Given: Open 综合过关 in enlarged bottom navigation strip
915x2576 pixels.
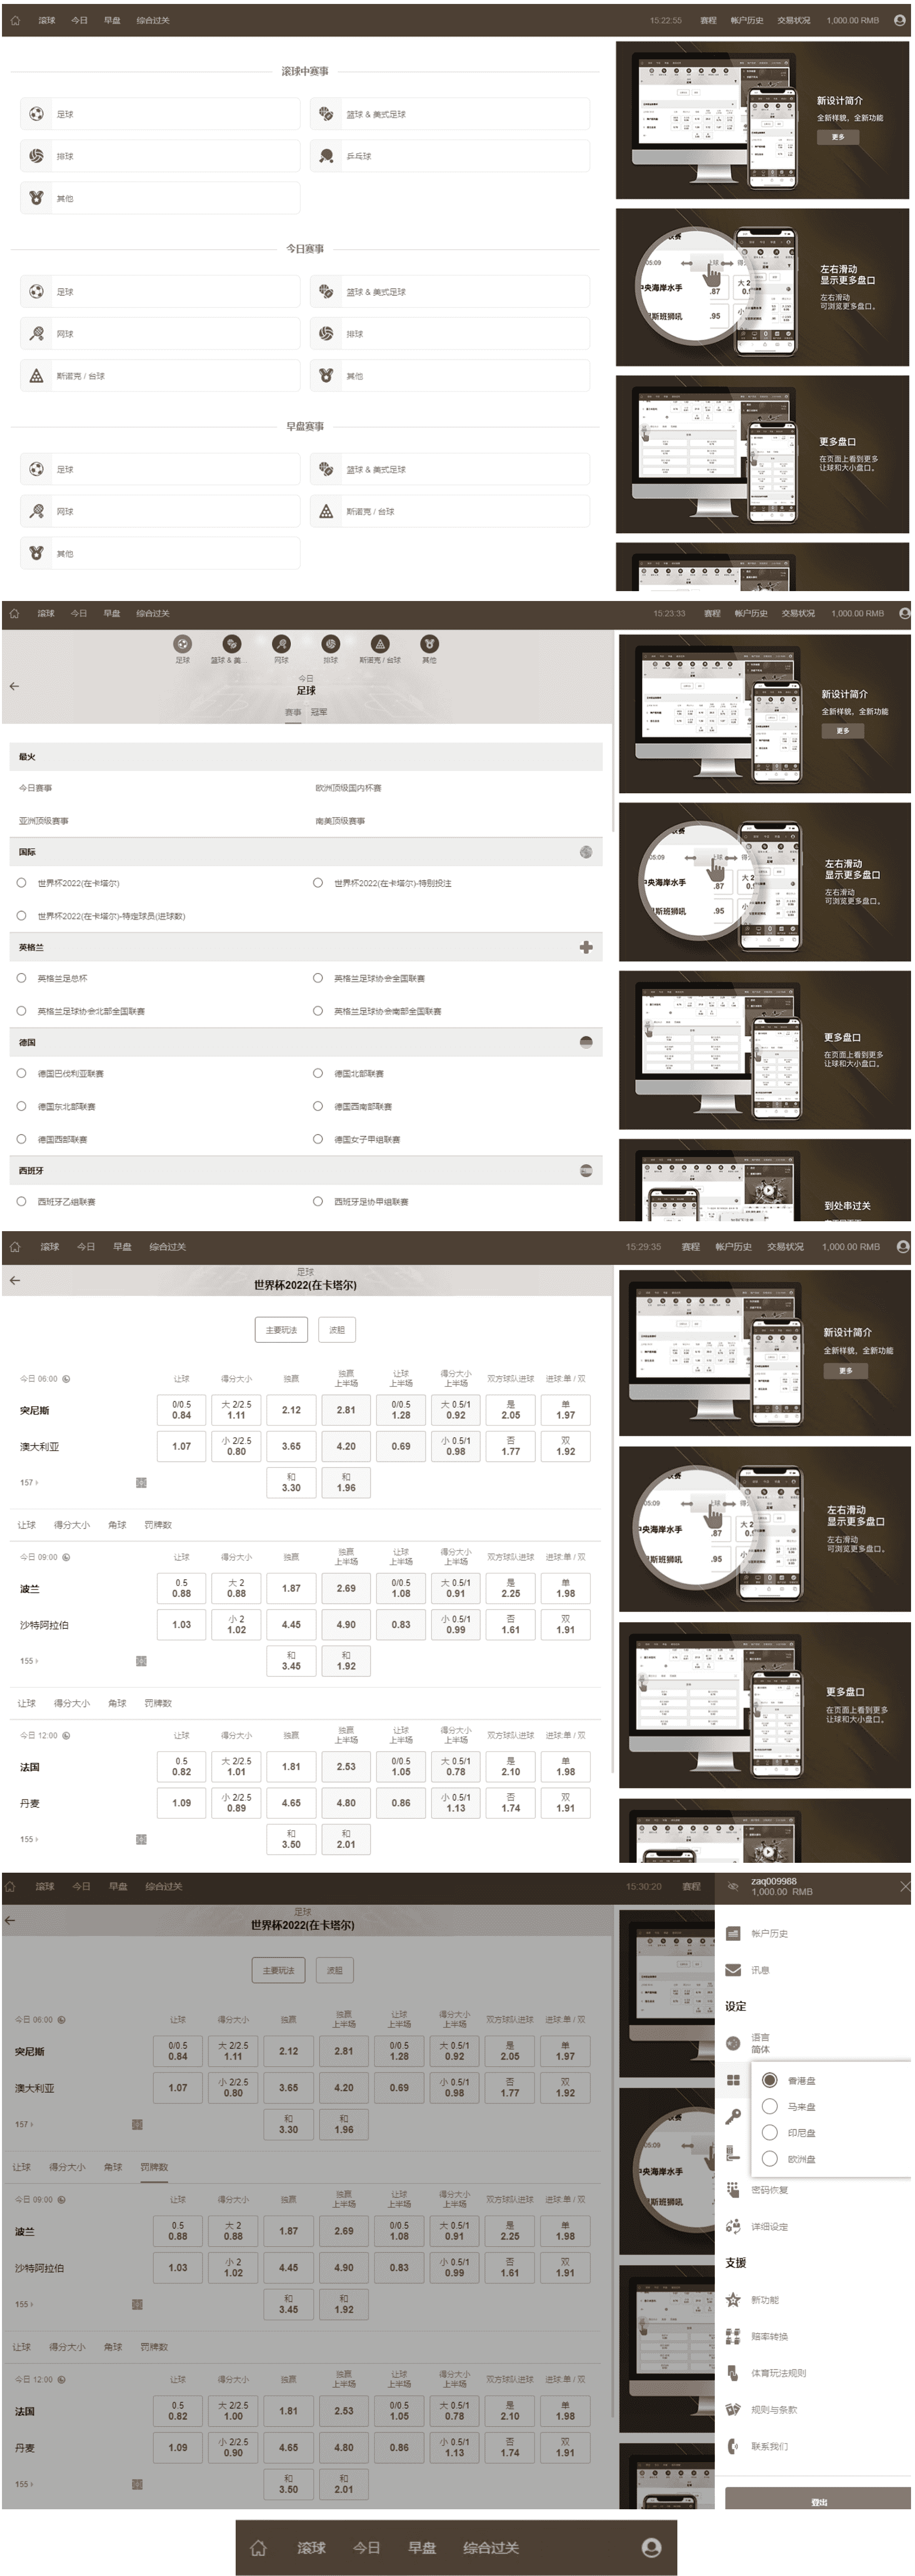Looking at the screenshot, I should coord(491,2547).
